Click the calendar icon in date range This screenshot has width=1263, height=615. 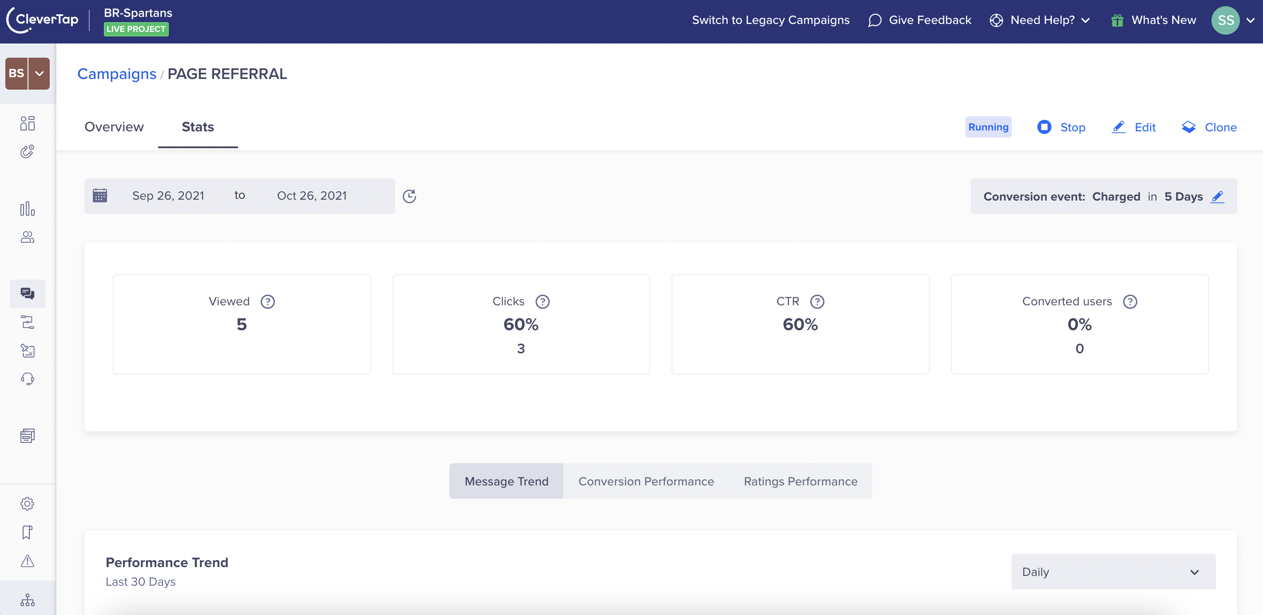coord(100,196)
